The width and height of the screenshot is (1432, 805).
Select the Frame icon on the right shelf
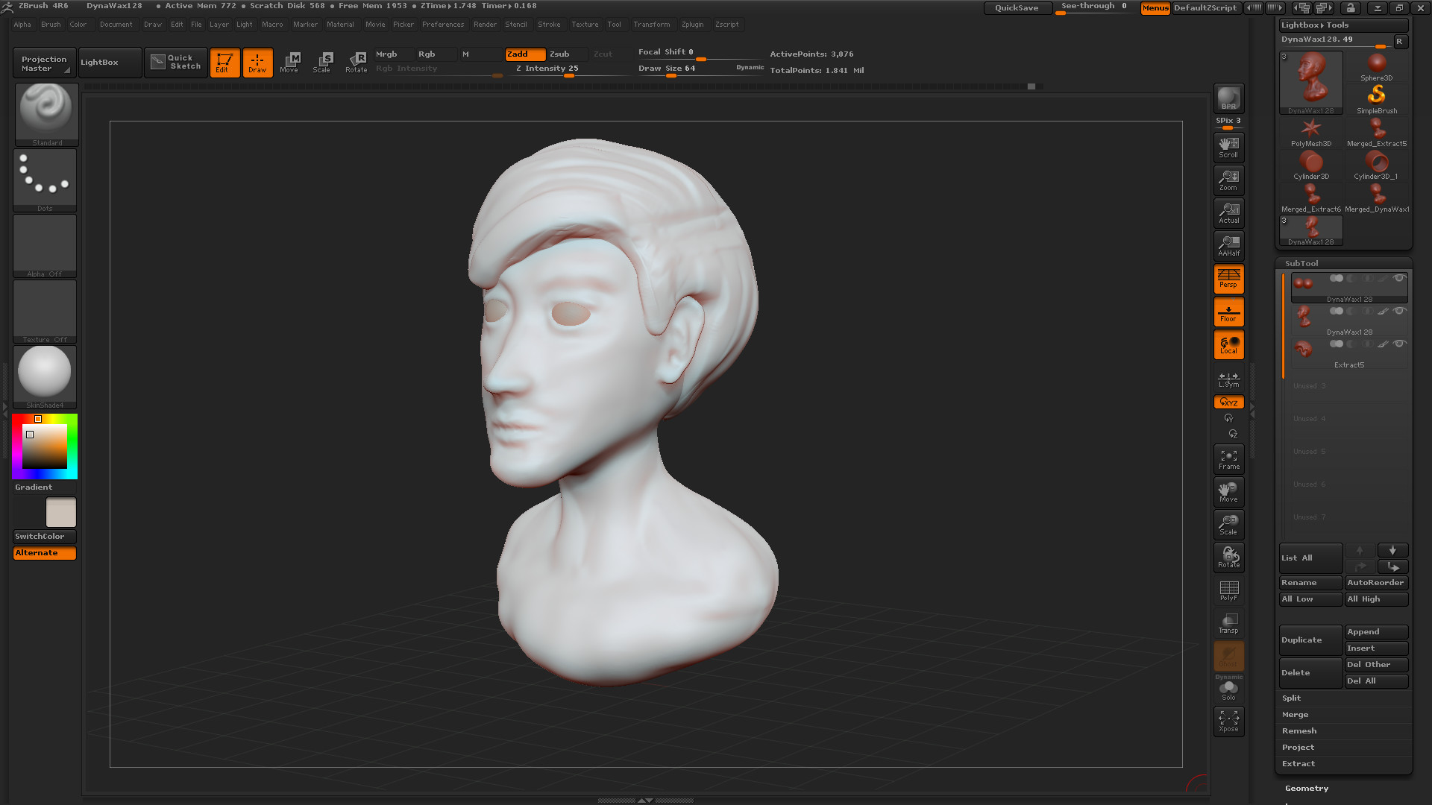tap(1228, 458)
